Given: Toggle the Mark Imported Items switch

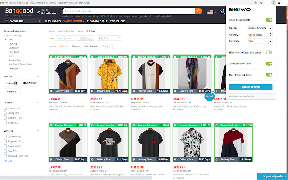Looking at the screenshot, I should (x=269, y=75).
